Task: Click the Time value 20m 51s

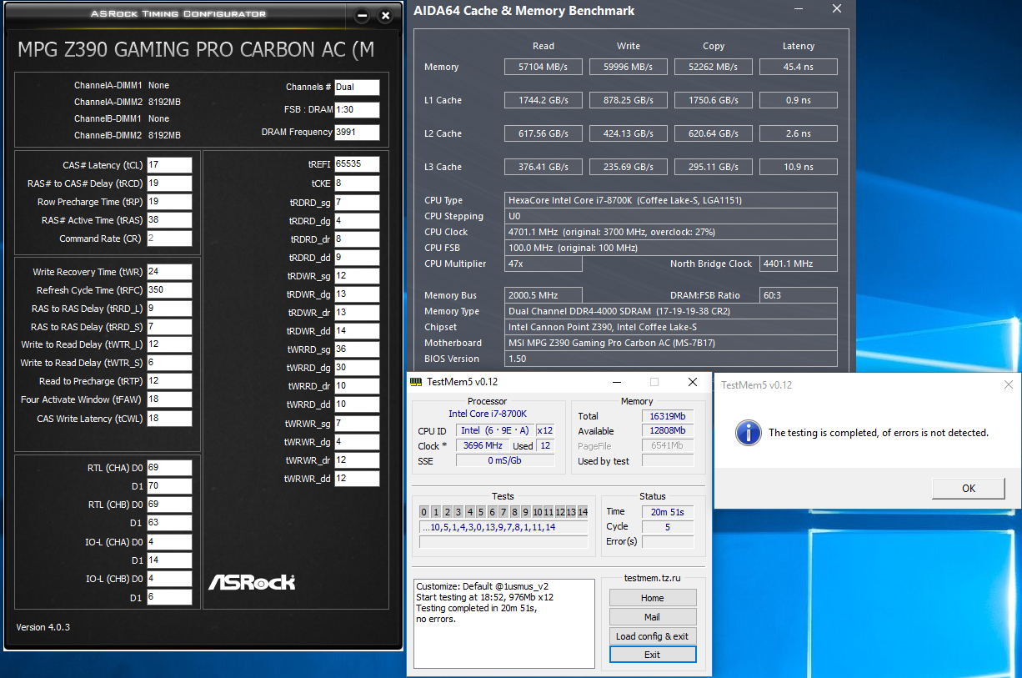Action: click(668, 512)
